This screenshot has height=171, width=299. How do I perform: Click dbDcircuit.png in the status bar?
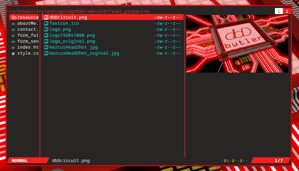tap(71, 161)
